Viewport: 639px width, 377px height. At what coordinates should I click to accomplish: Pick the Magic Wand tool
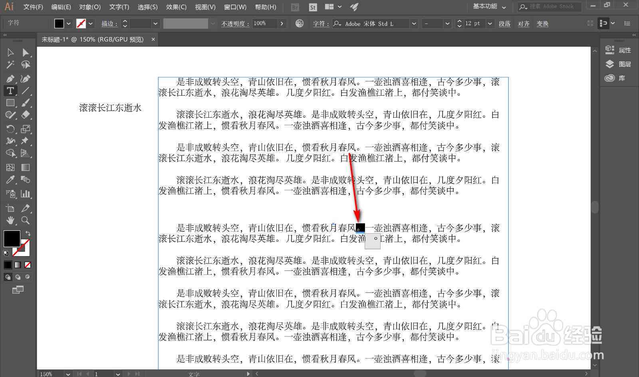click(x=10, y=65)
